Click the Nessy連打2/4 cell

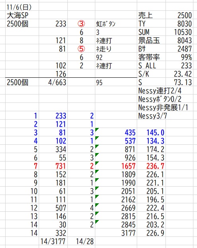coord(160,91)
